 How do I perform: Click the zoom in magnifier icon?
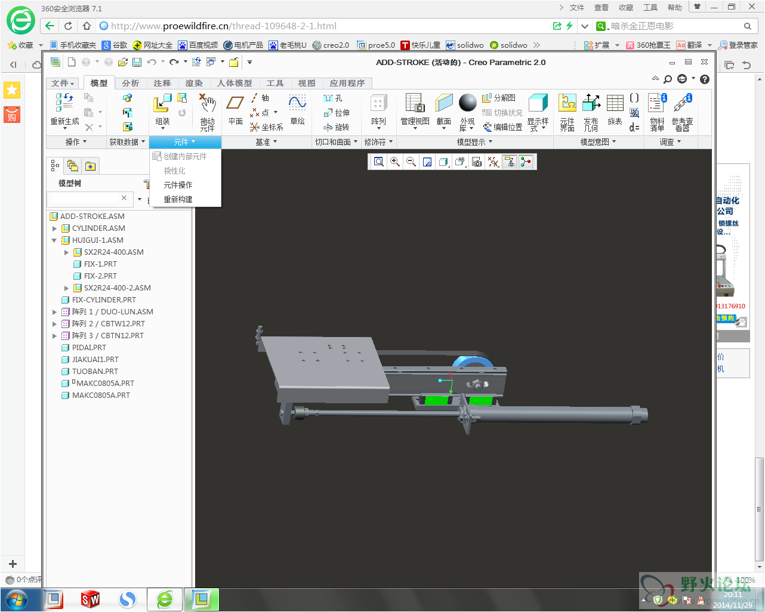[395, 162]
